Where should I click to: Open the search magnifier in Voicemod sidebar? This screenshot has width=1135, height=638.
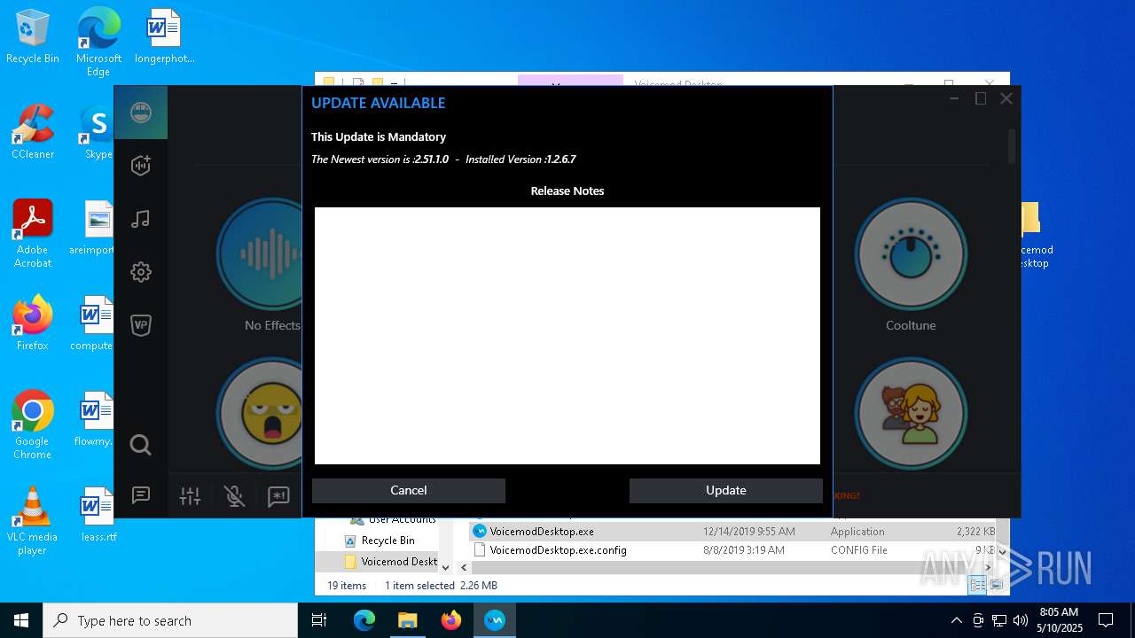pos(141,445)
